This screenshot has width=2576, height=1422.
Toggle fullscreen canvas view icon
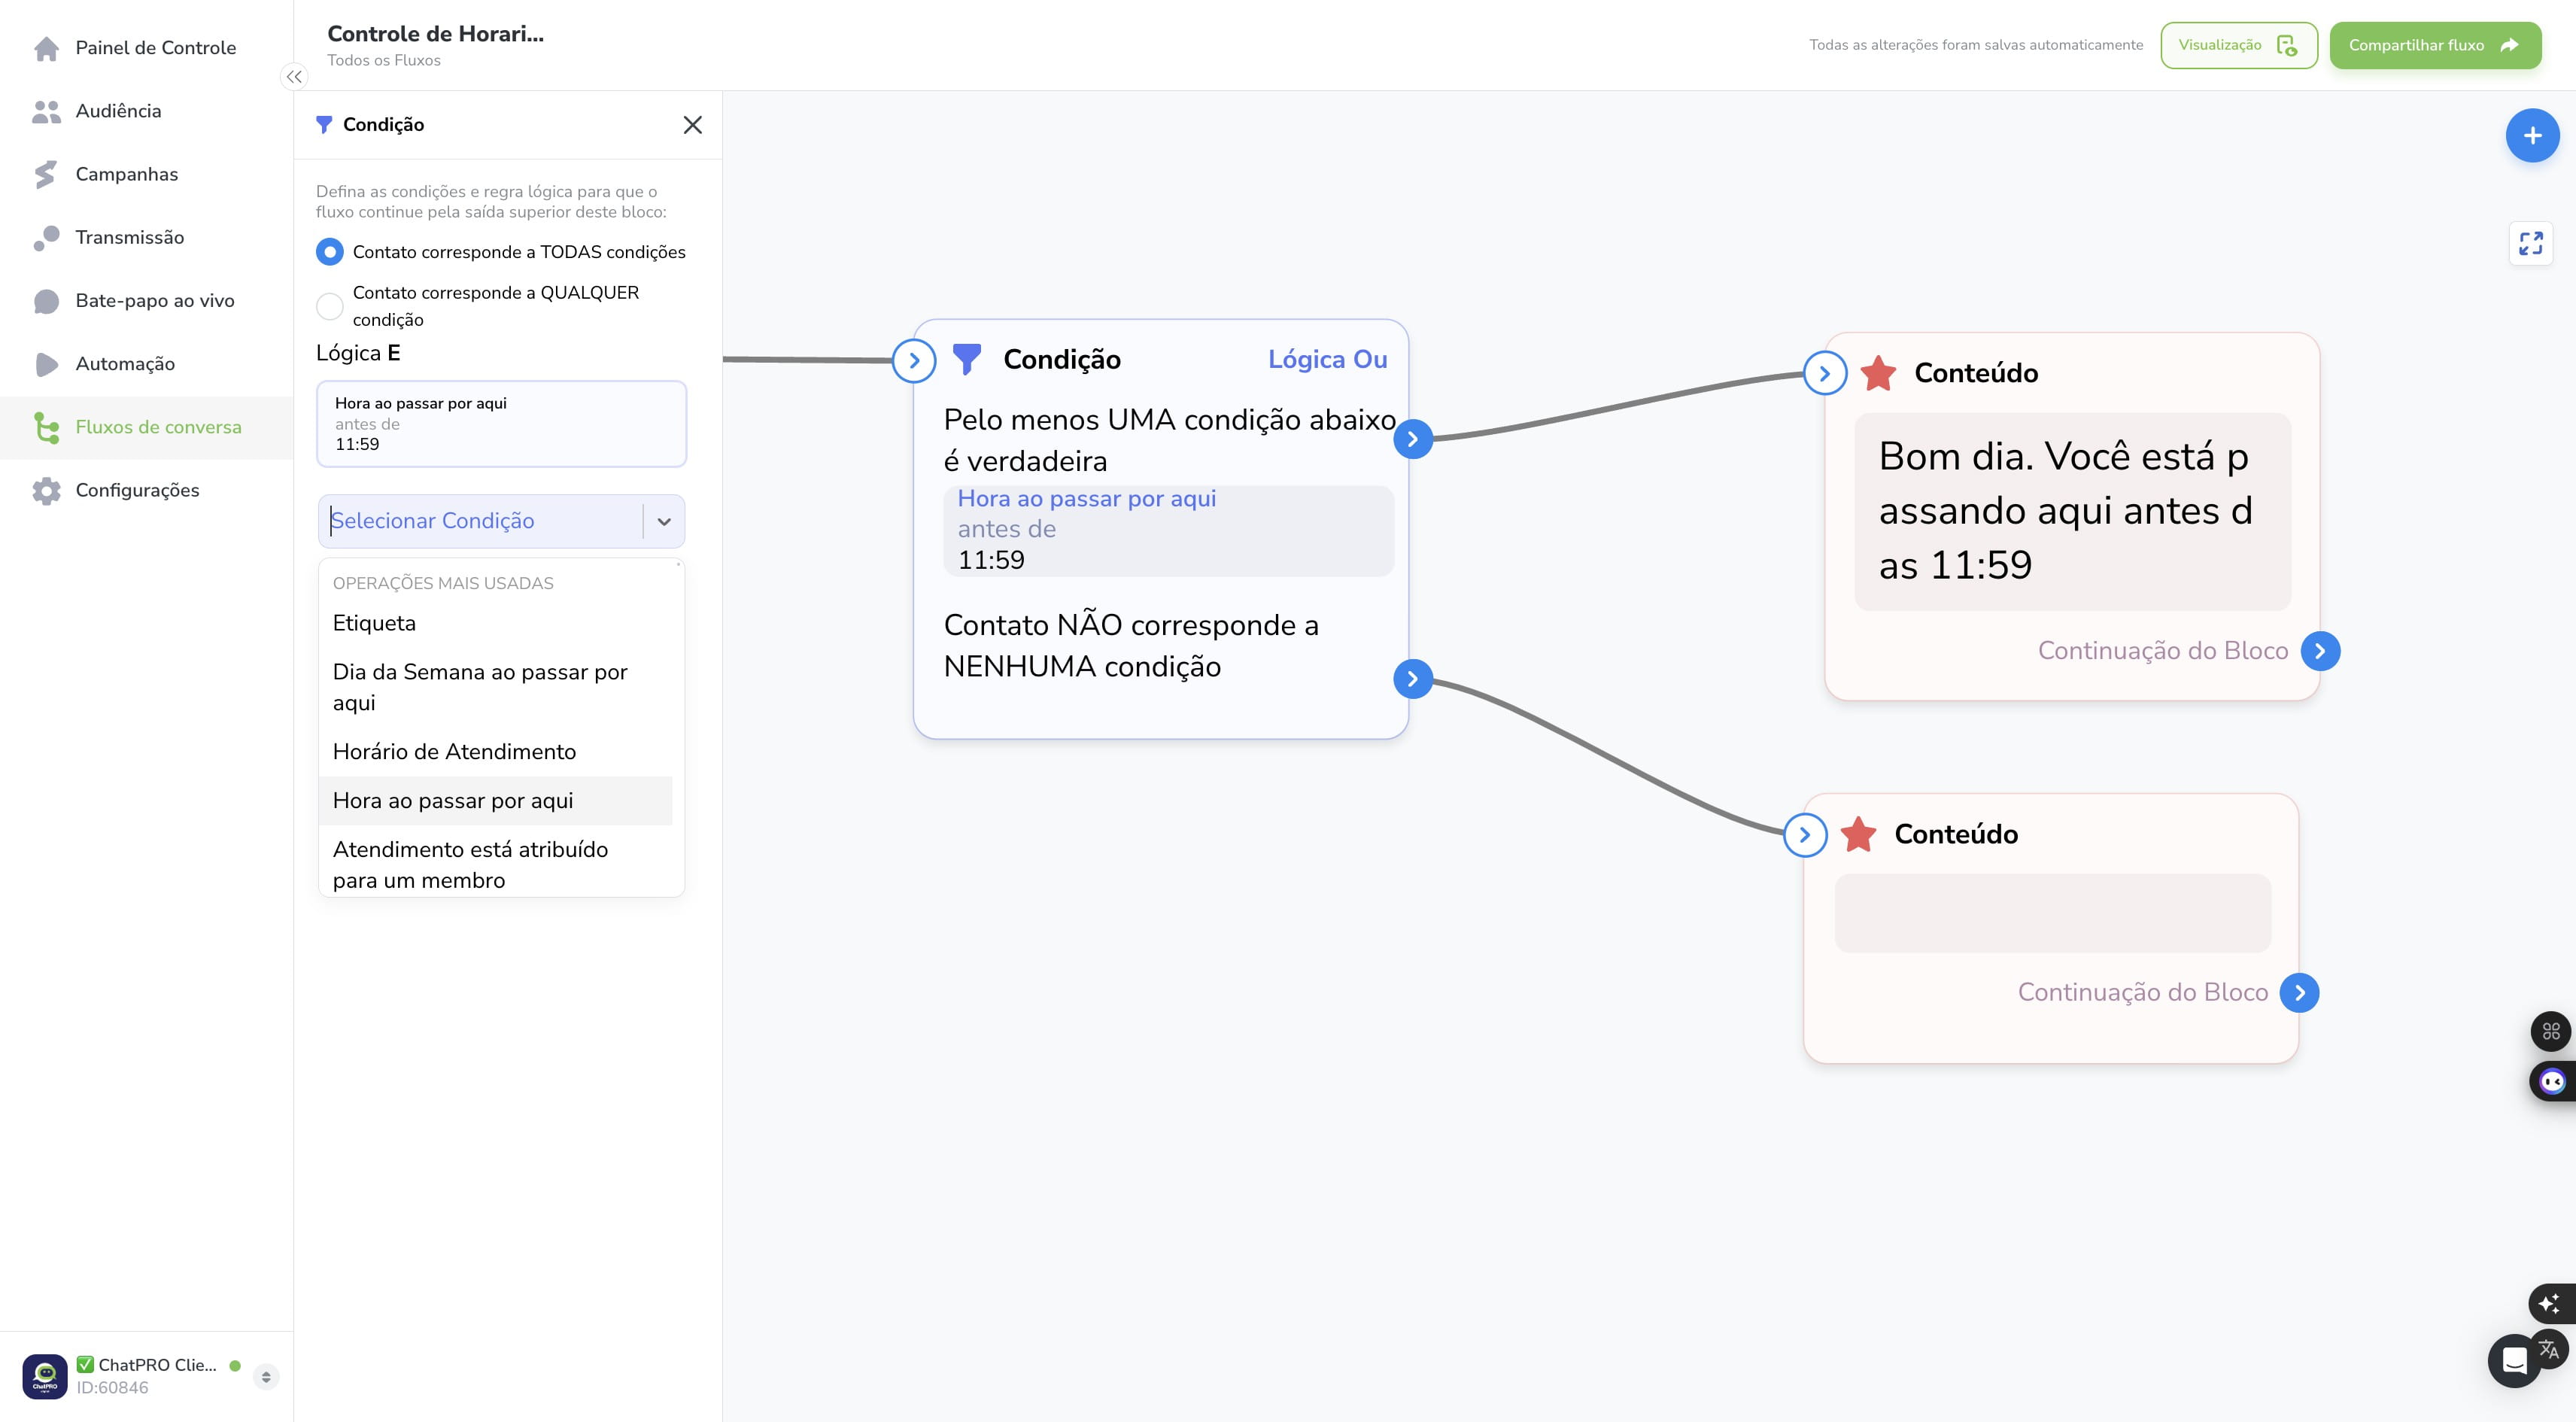pos(2530,243)
